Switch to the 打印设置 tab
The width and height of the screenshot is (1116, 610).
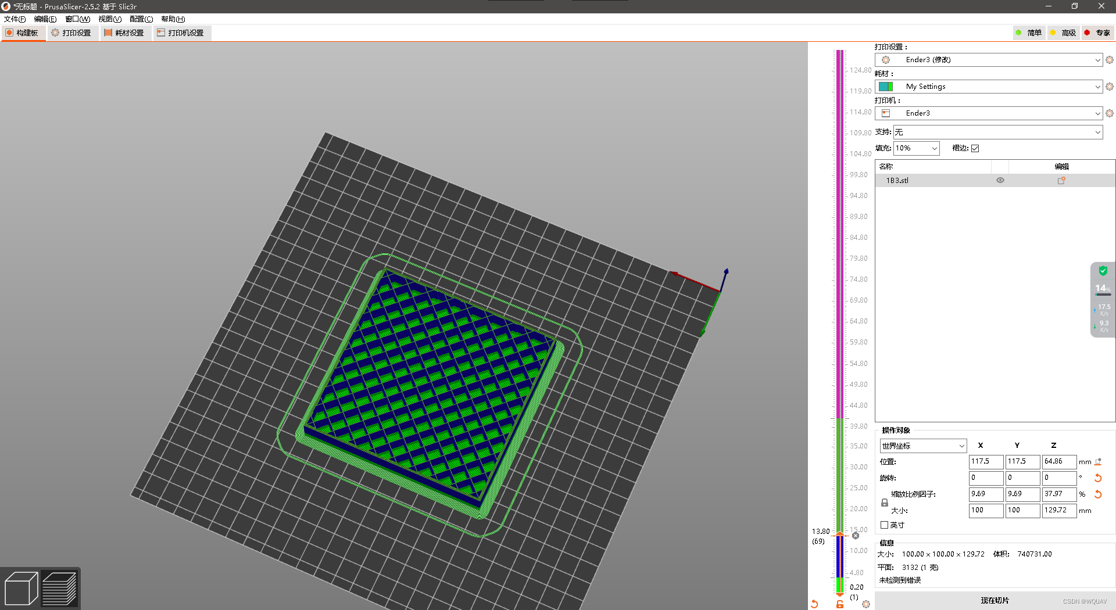(x=71, y=33)
